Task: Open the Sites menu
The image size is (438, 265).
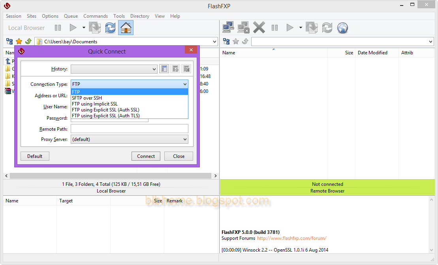Action: point(32,16)
